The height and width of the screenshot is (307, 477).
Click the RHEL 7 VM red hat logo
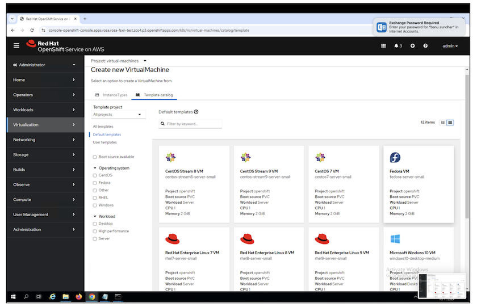pos(173,239)
